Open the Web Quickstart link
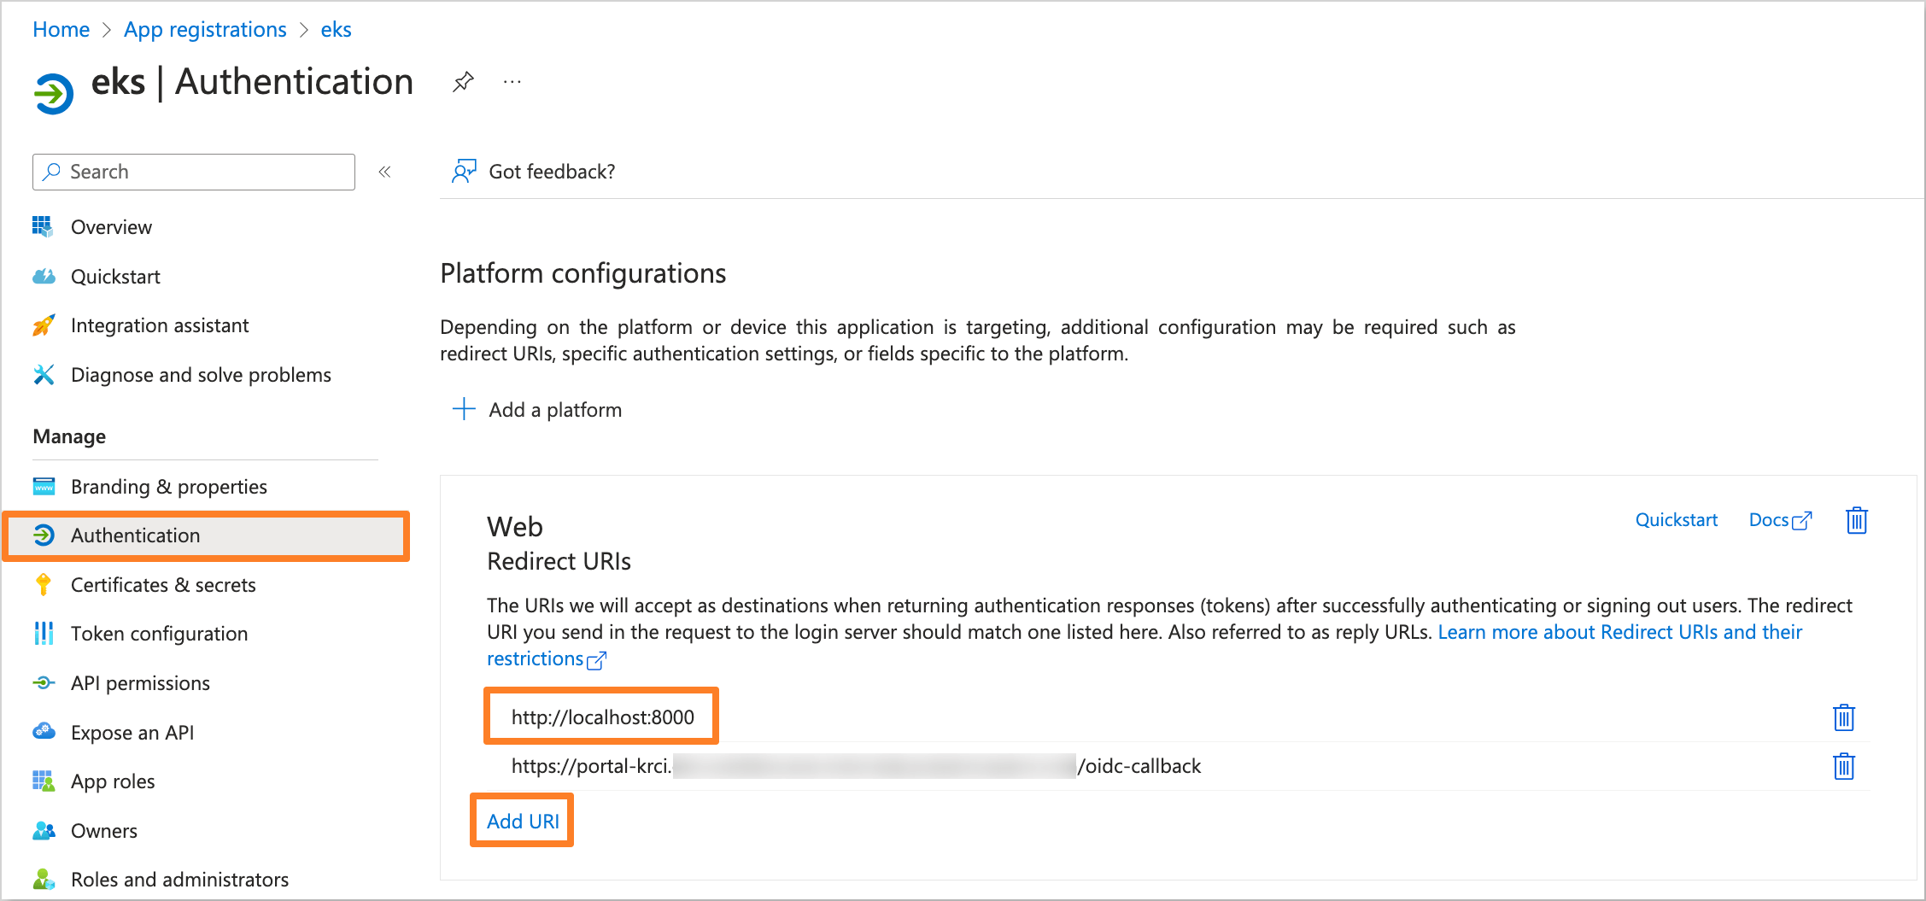Screen dimensions: 1926x901 (x=1676, y=520)
